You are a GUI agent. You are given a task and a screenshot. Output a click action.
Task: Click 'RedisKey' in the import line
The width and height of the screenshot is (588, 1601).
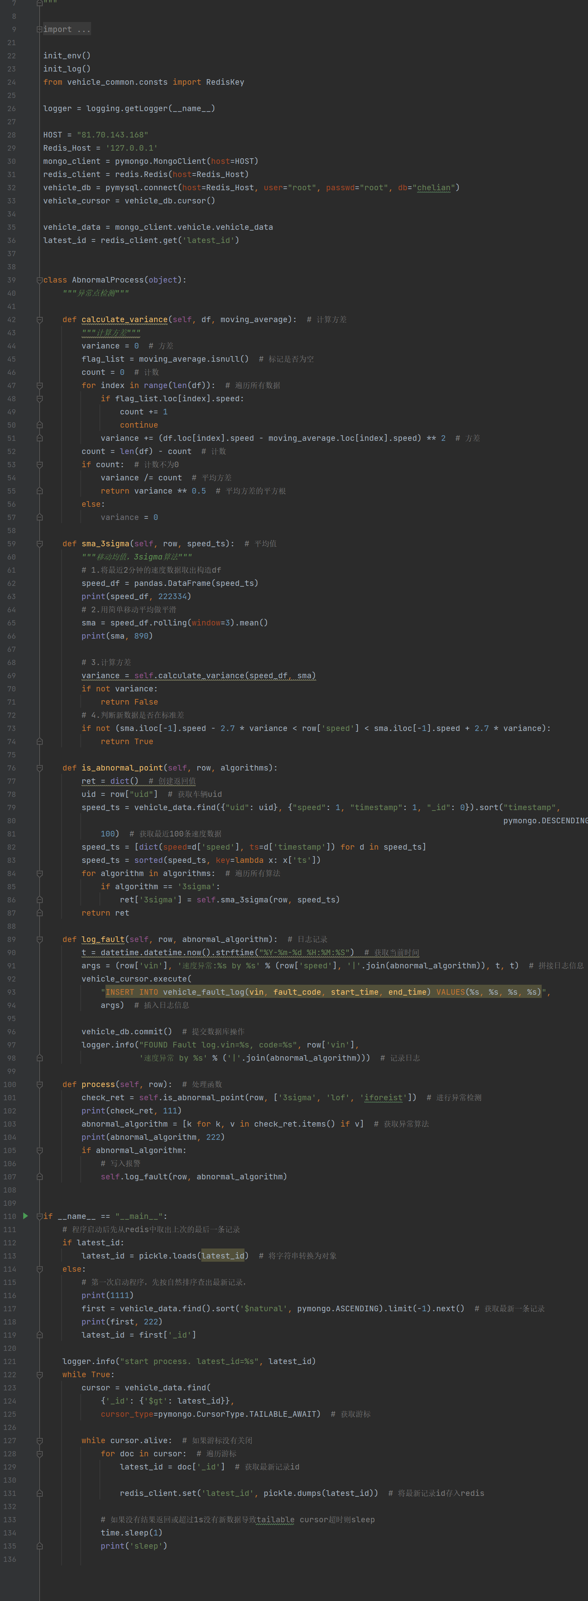tap(225, 82)
